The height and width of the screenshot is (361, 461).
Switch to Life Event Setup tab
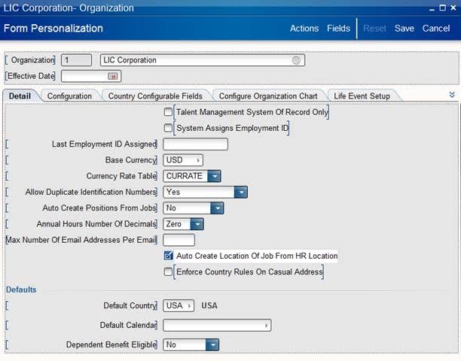click(362, 96)
